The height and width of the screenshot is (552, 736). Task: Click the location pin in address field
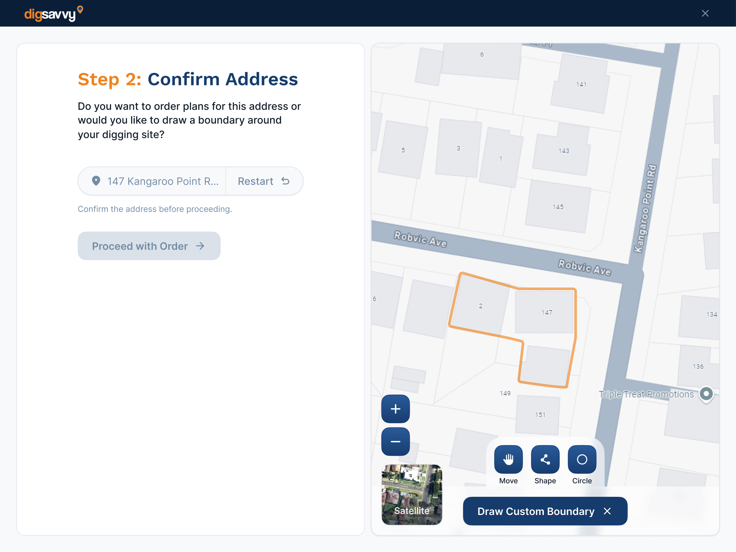[96, 181]
